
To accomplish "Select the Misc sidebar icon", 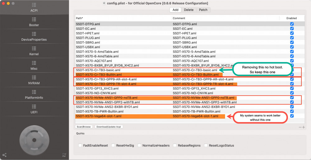I will [34, 65].
